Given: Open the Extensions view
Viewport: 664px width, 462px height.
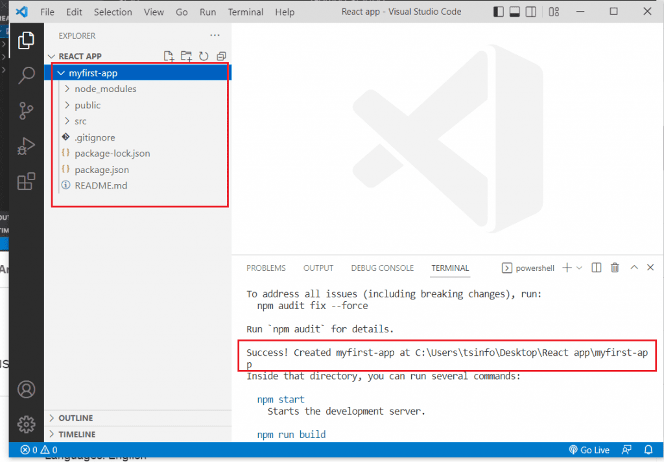Looking at the screenshot, I should 26,181.
